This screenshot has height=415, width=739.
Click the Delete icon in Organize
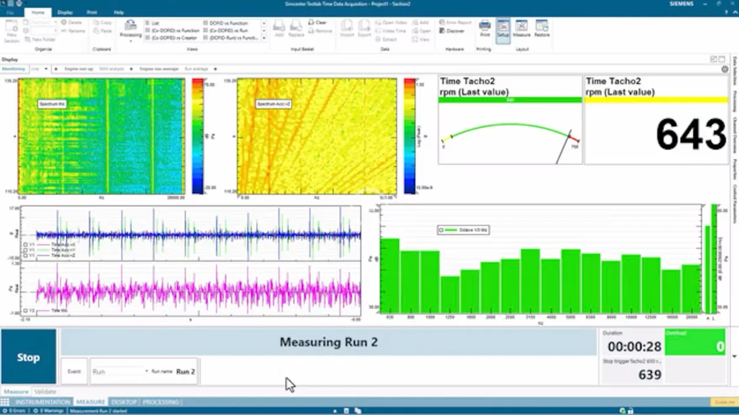point(72,22)
